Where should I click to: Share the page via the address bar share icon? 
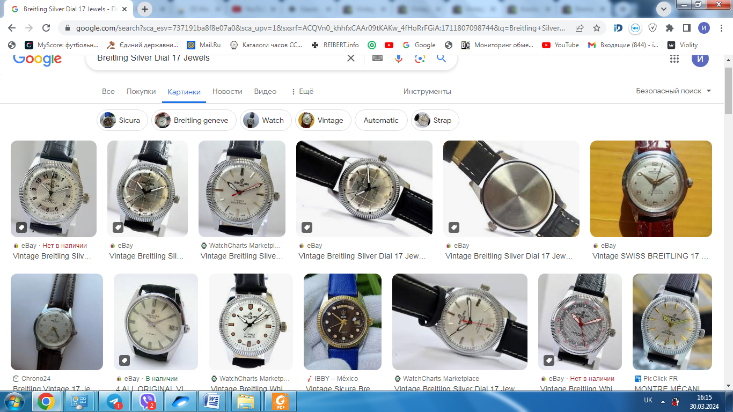click(x=580, y=28)
